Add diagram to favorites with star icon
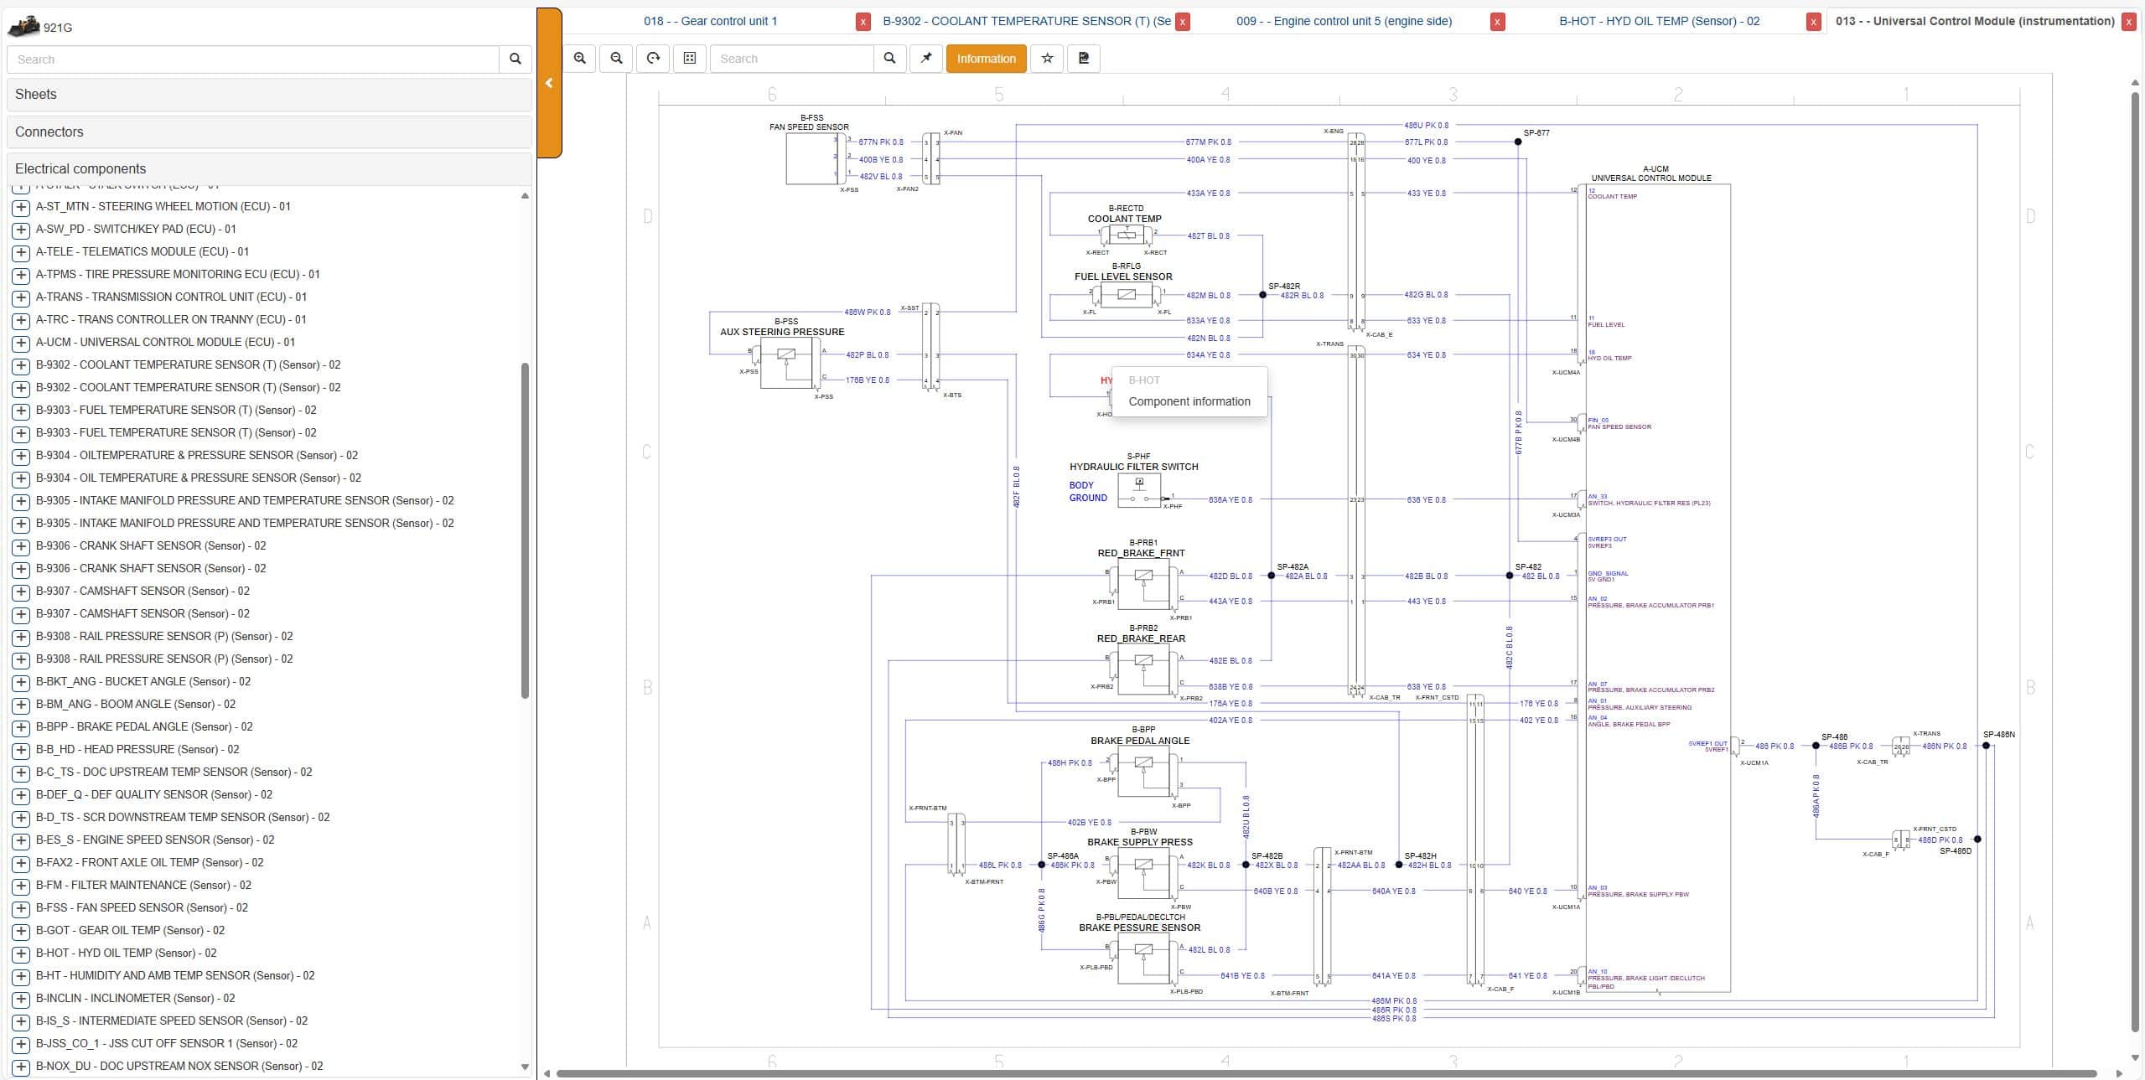The height and width of the screenshot is (1080, 2145). 1047,59
